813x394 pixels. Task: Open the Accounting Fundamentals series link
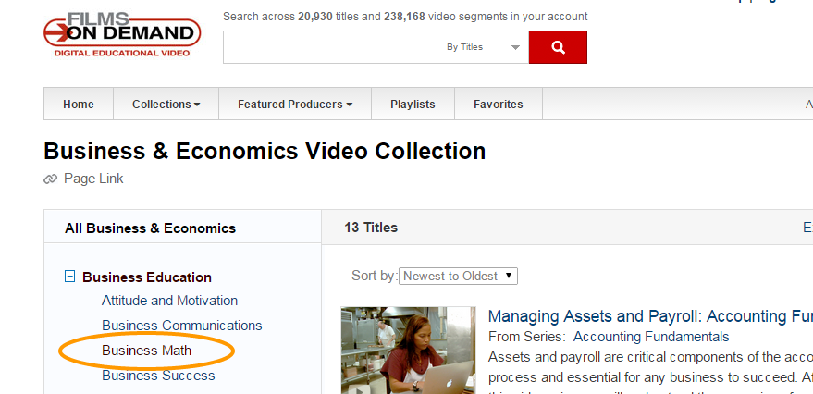point(651,337)
